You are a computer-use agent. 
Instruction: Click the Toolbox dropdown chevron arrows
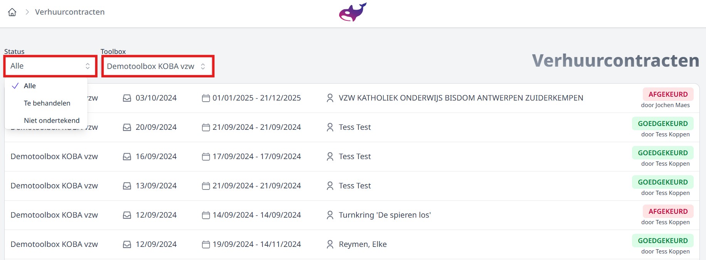[x=203, y=66]
